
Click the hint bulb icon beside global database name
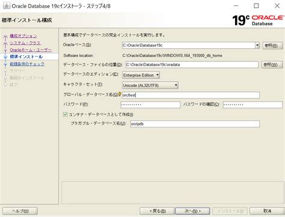120,94
